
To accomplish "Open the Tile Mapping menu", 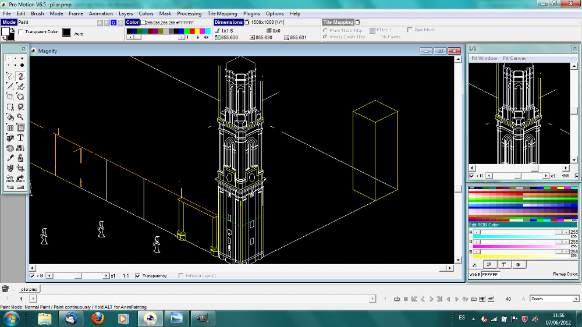I will (222, 13).
